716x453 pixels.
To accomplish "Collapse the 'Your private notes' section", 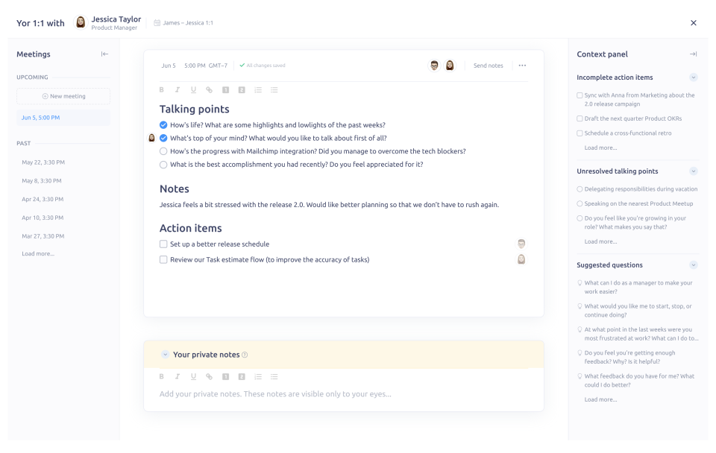I will 166,355.
